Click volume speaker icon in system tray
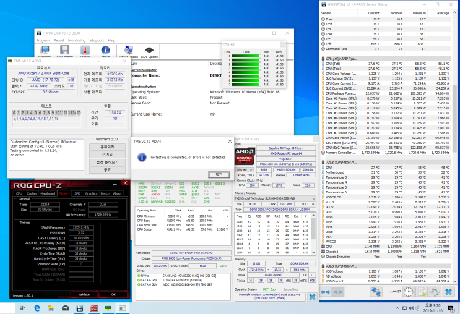460x314 pixels. pyautogui.click(x=411, y=308)
